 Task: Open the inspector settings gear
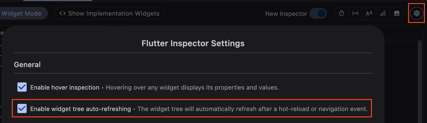coord(417,13)
